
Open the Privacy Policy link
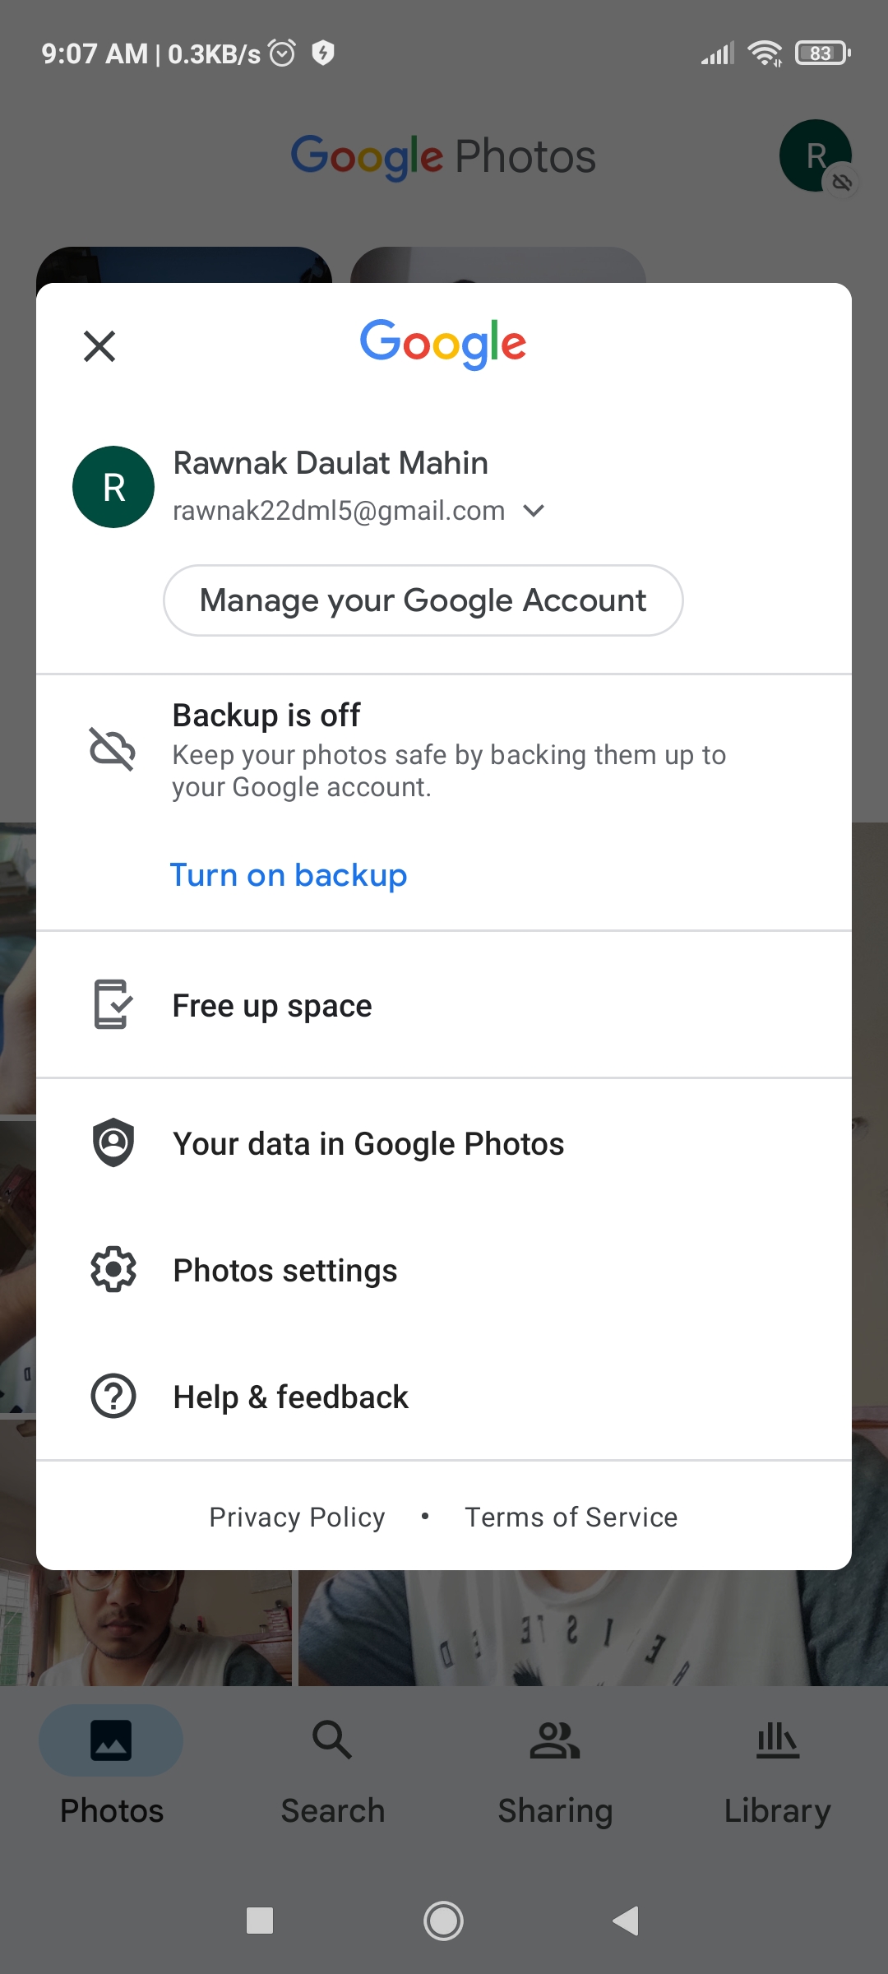point(297,1517)
